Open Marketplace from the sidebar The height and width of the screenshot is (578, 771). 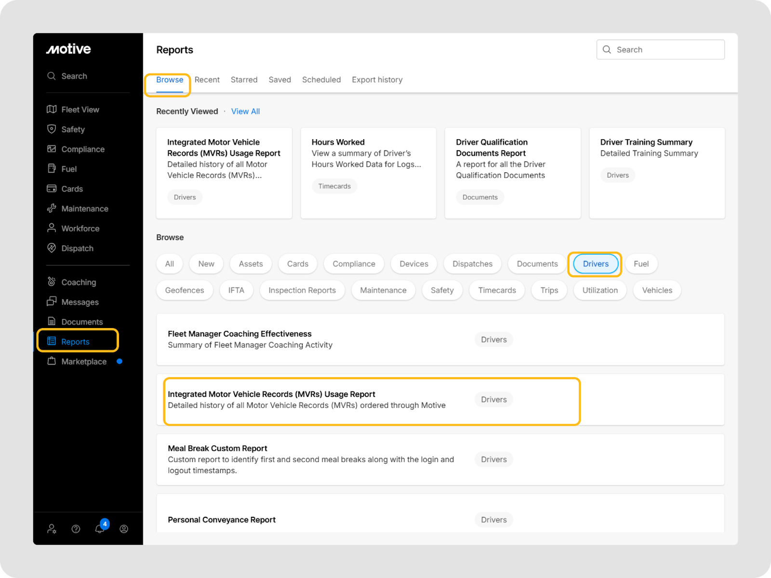[83, 361]
